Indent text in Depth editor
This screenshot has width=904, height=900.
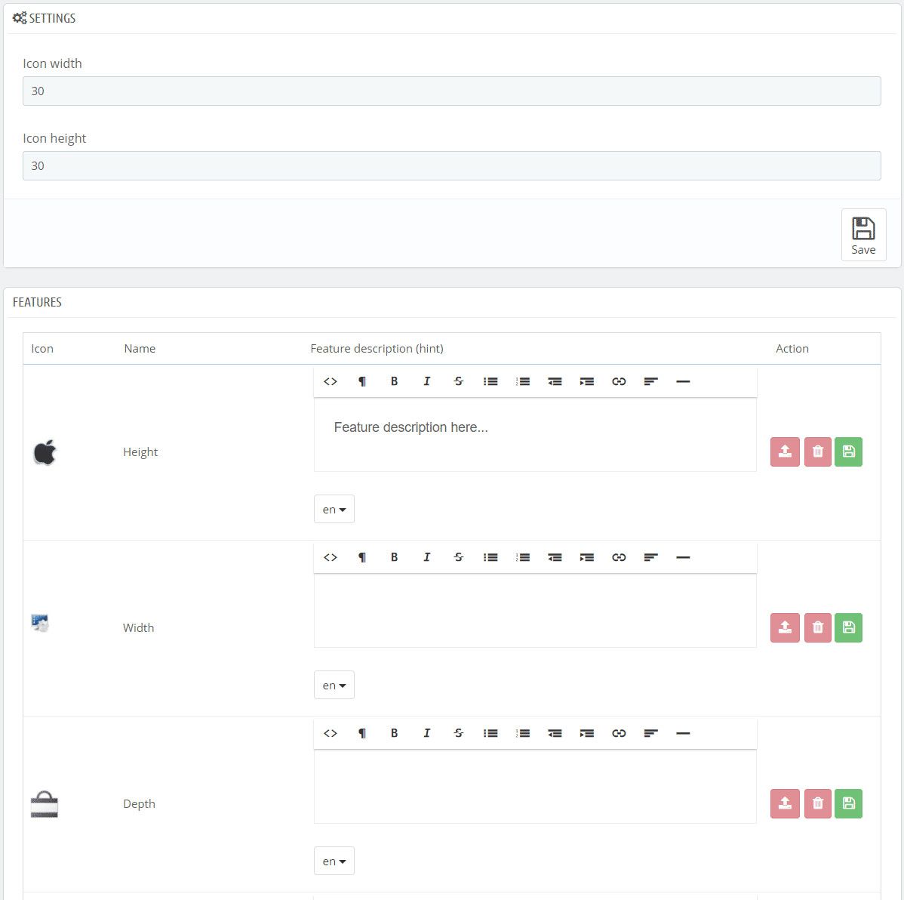[587, 733]
